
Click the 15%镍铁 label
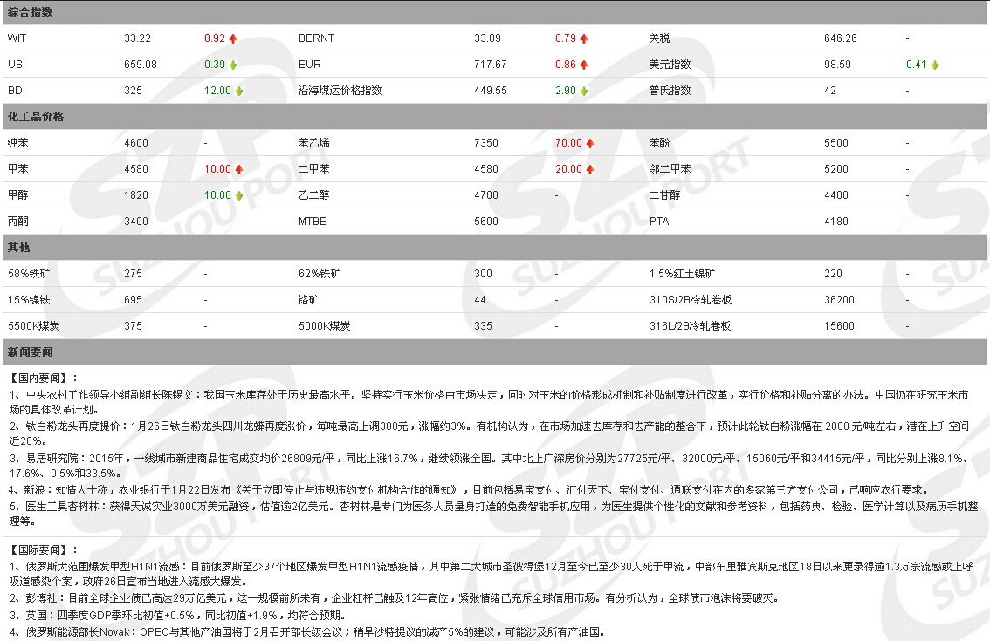pos(29,300)
